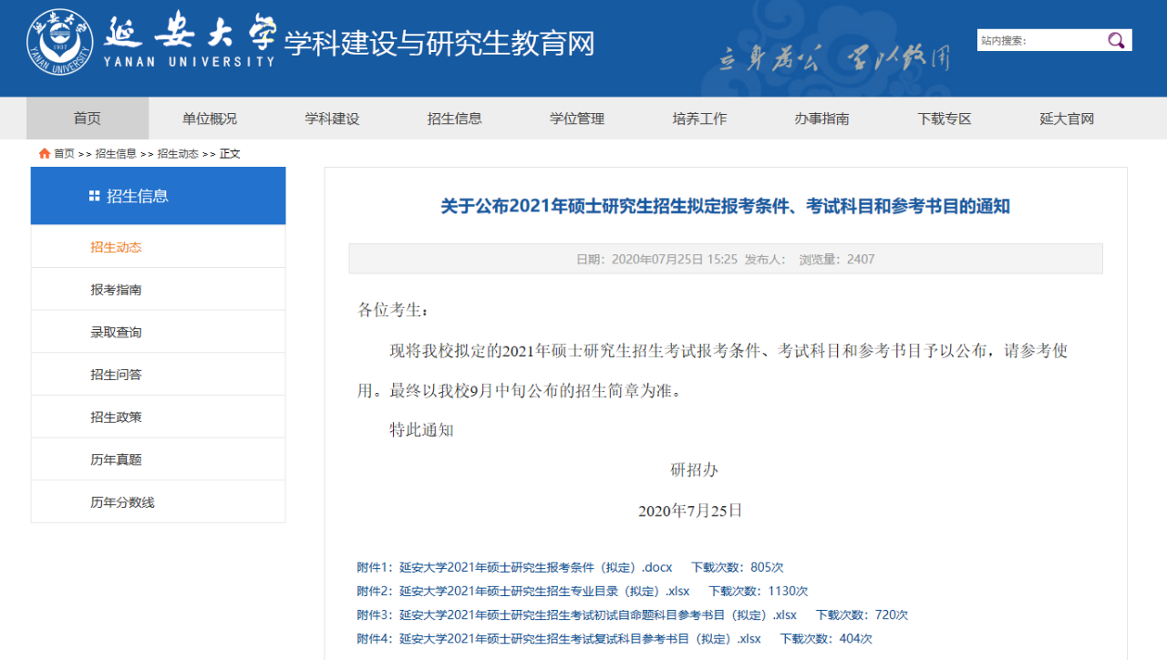Click the 特此通知 text line
This screenshot has height=660, width=1167.
(421, 430)
